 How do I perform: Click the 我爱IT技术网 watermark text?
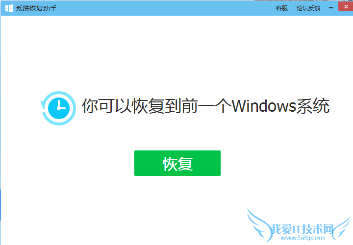(x=302, y=229)
